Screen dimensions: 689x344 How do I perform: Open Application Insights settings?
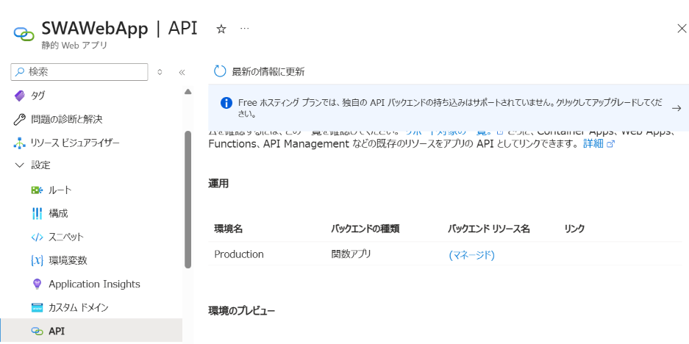coord(94,284)
